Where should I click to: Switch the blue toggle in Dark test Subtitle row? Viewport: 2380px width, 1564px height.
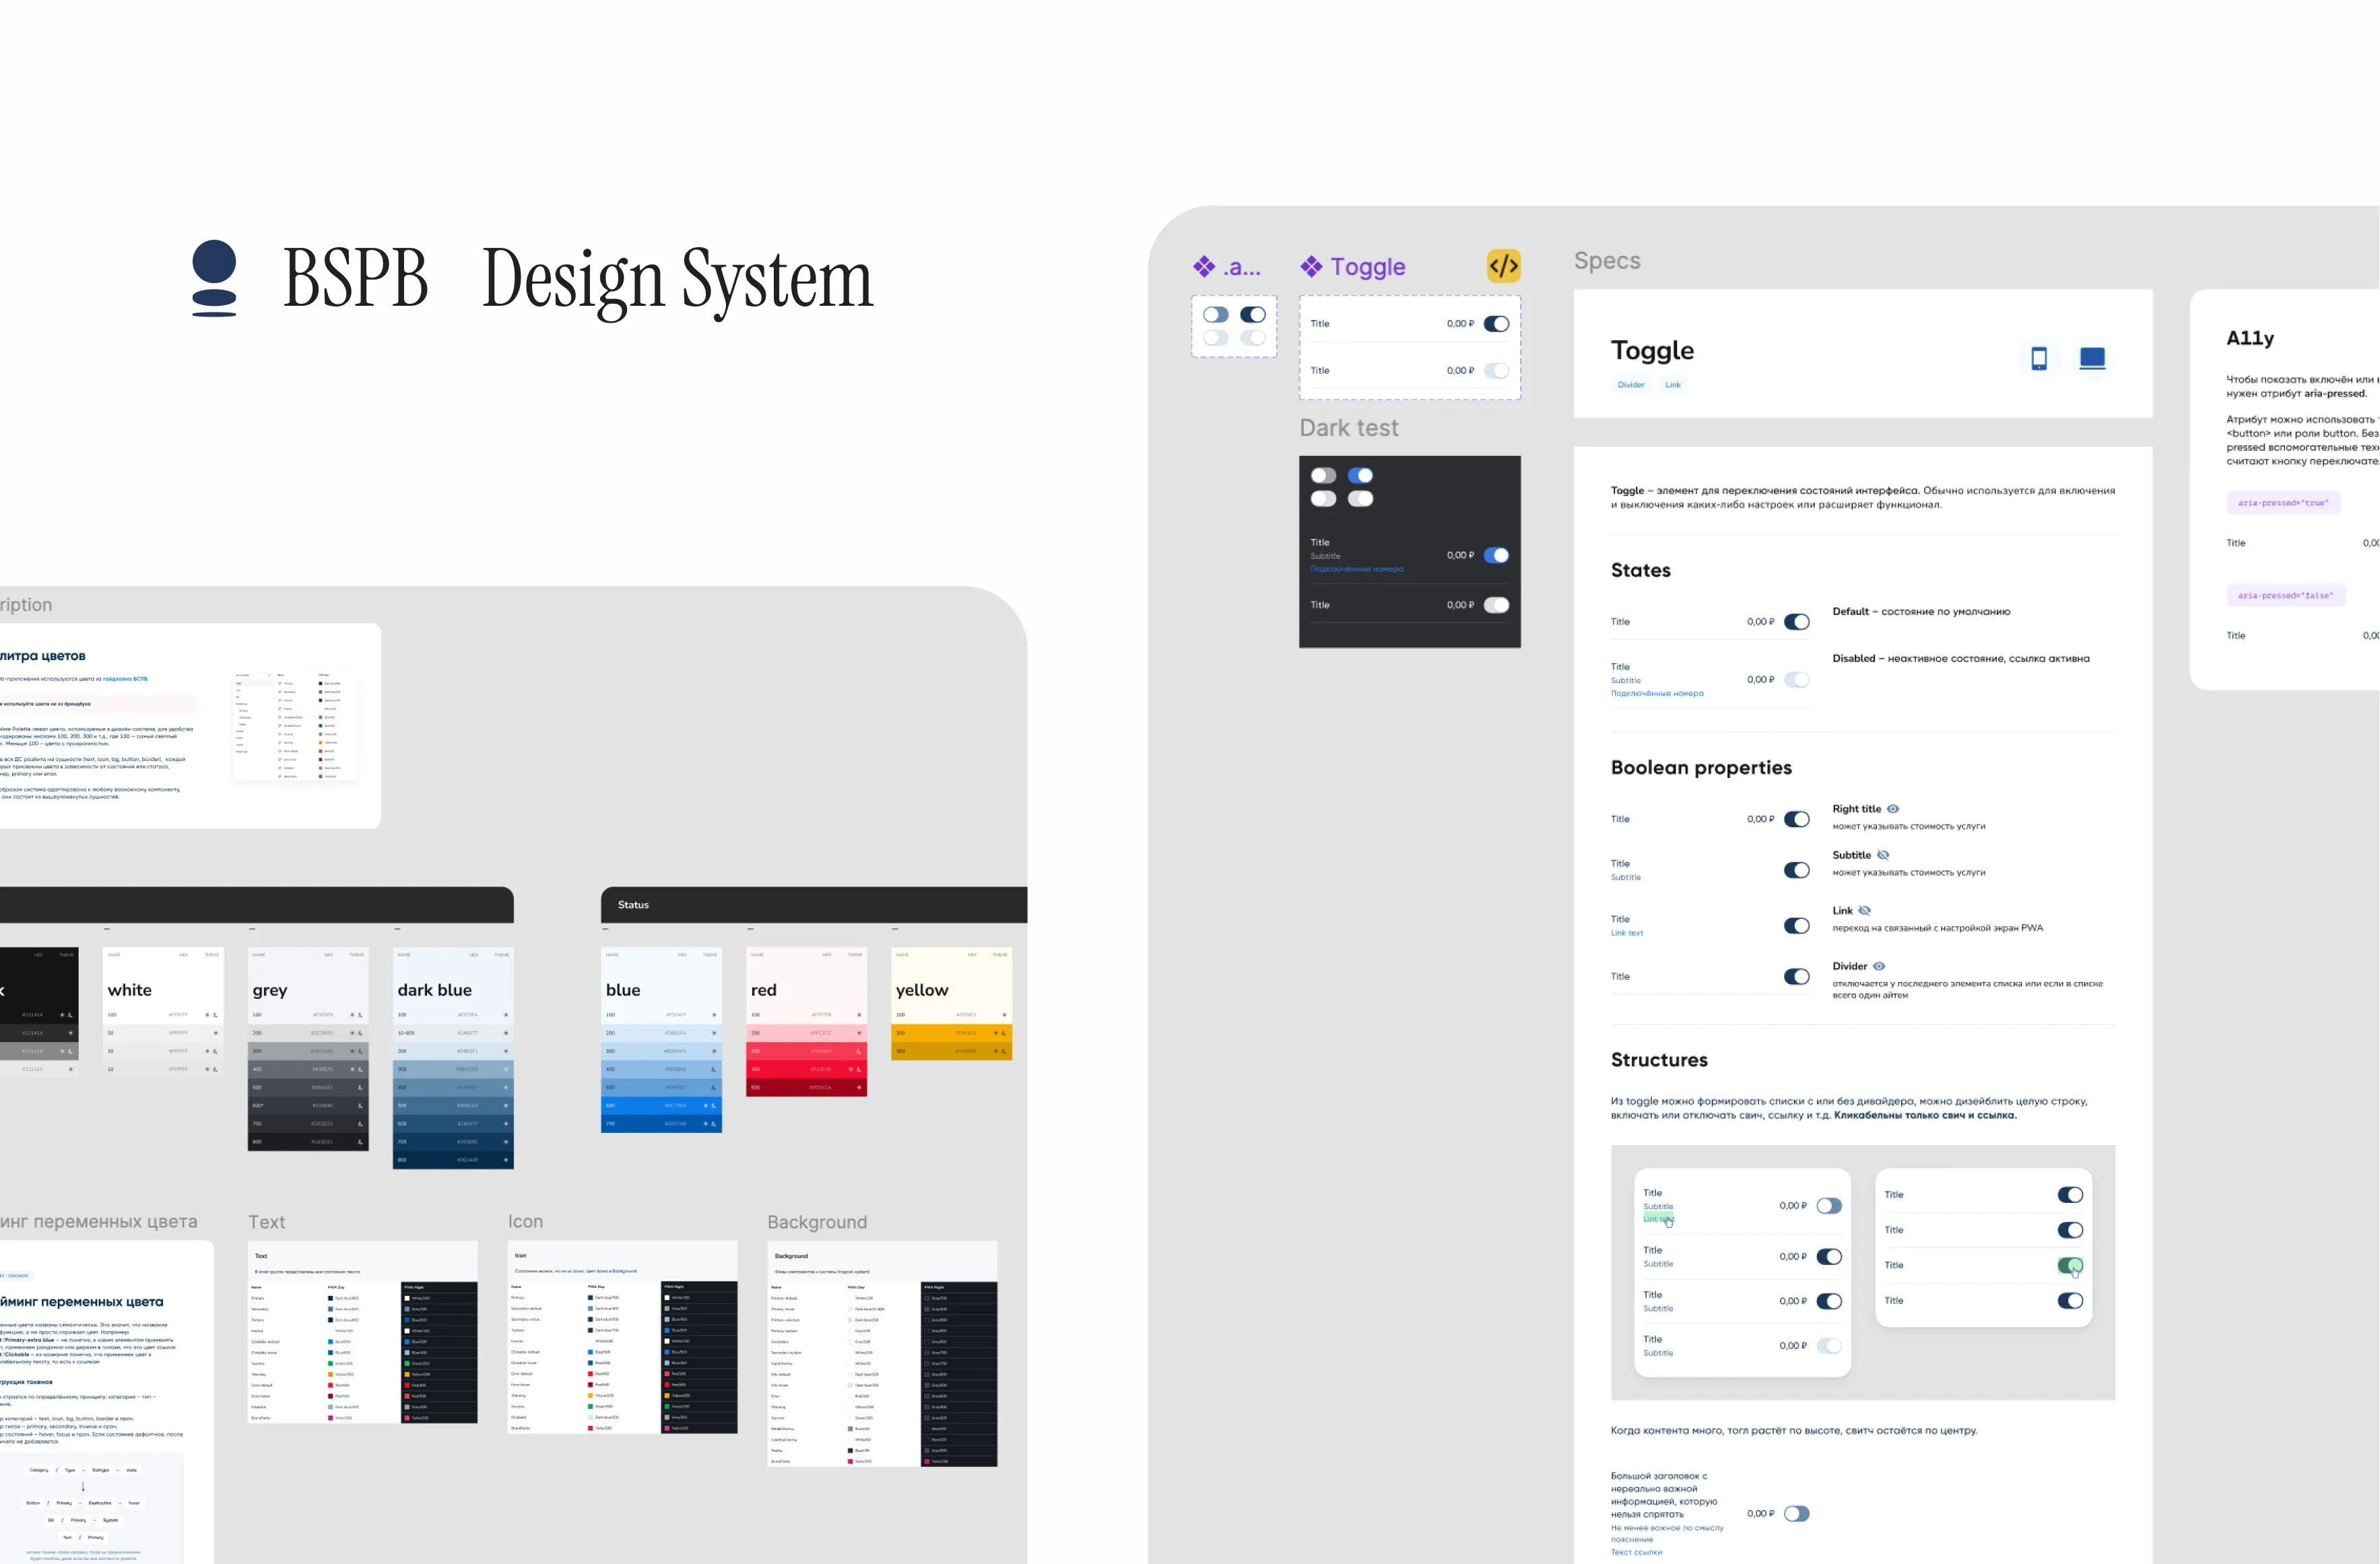click(x=1496, y=555)
